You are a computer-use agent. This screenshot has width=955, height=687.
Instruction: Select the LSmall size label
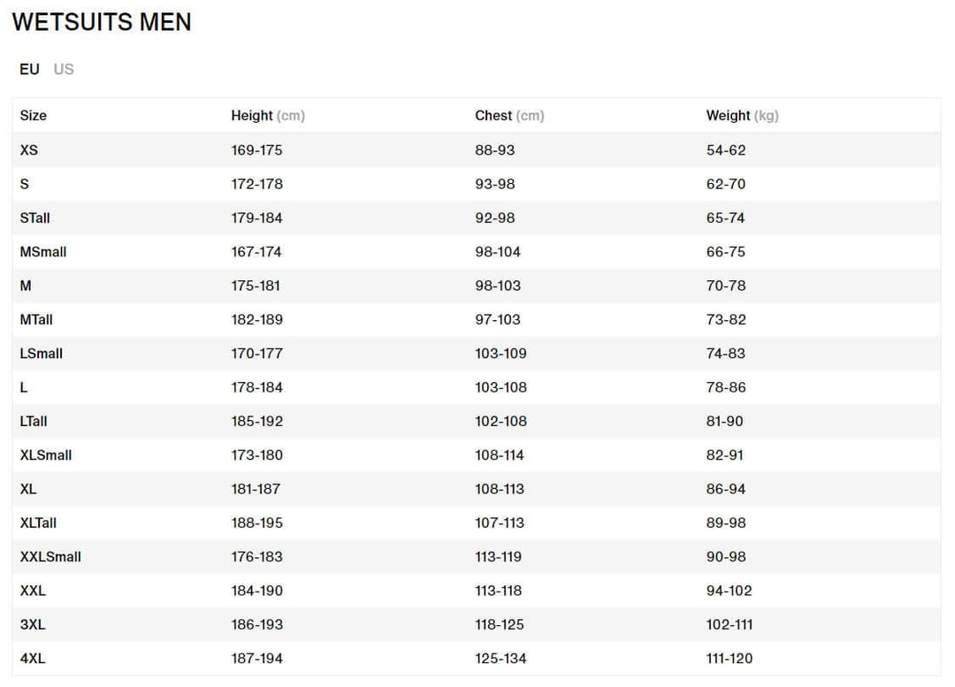pos(42,354)
